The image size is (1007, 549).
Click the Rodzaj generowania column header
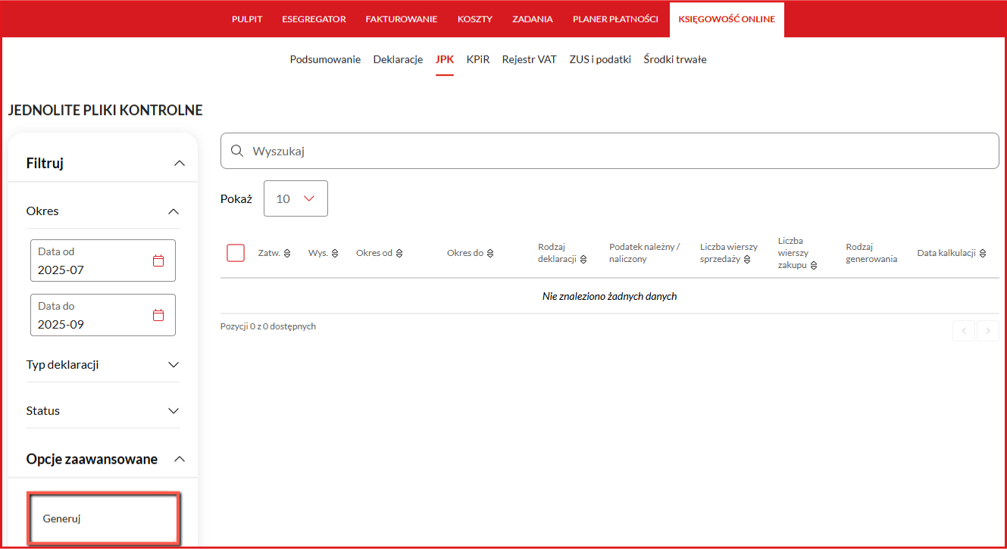871,253
